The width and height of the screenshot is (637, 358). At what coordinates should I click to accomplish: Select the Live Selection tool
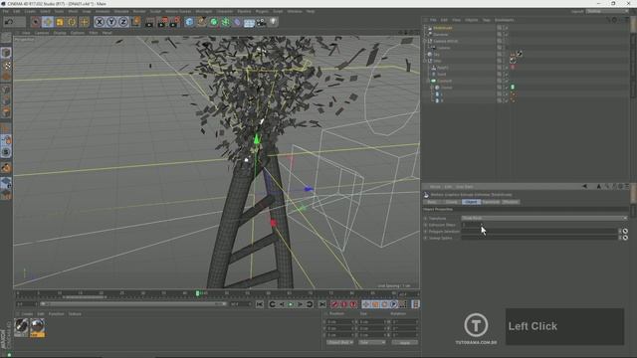pyautogui.click(x=36, y=22)
